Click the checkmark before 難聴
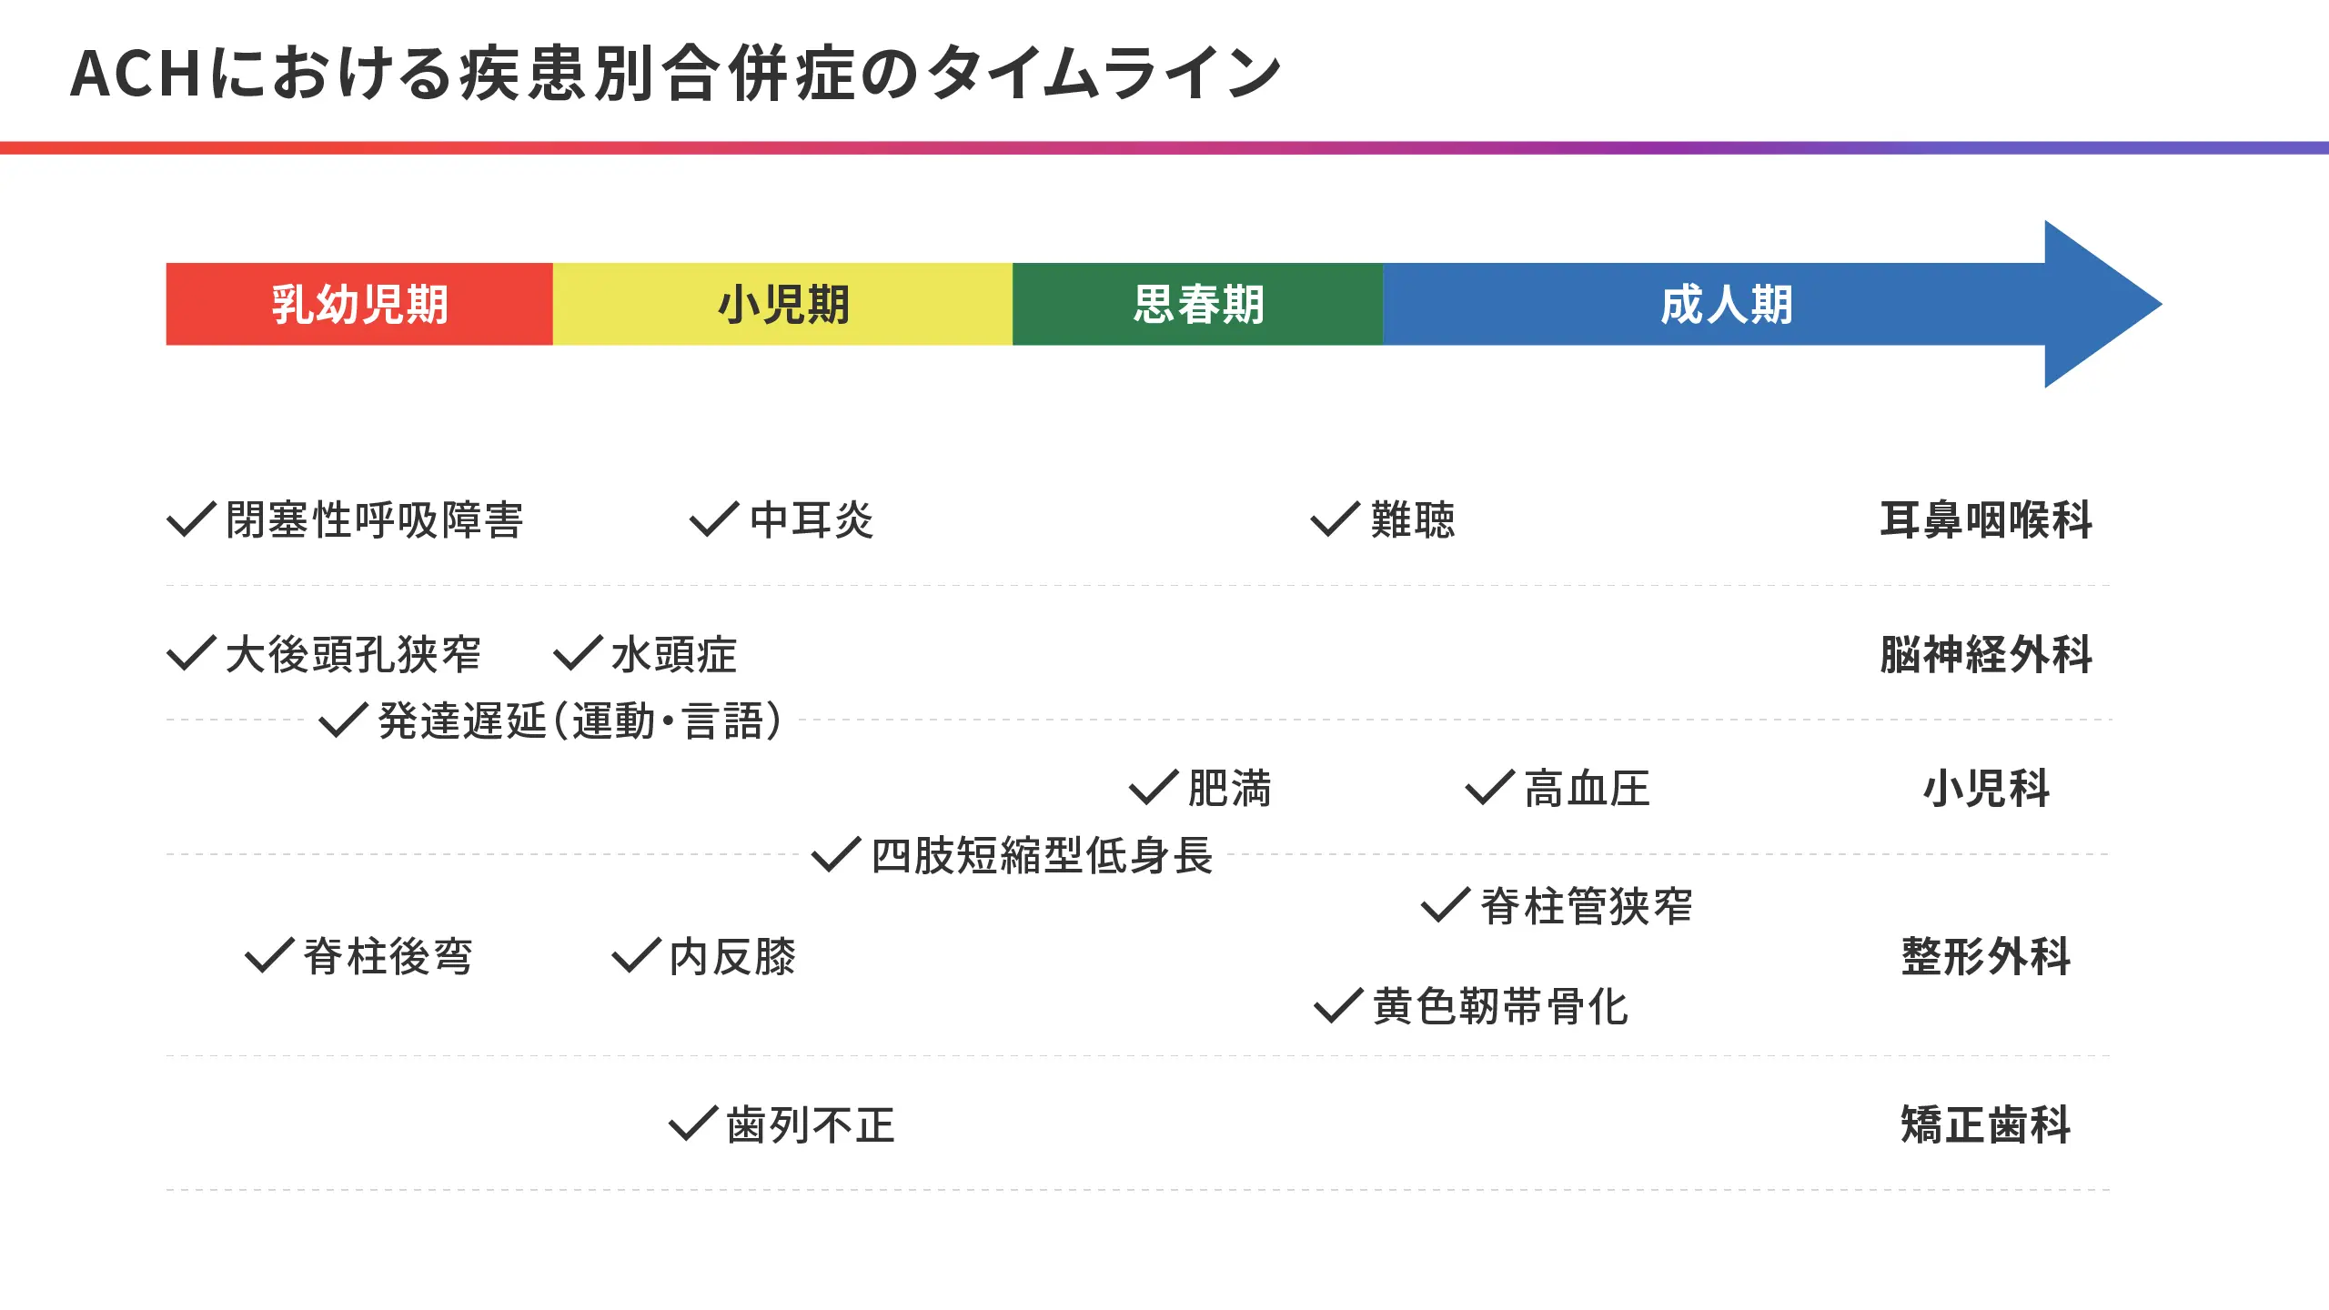 click(x=1336, y=519)
